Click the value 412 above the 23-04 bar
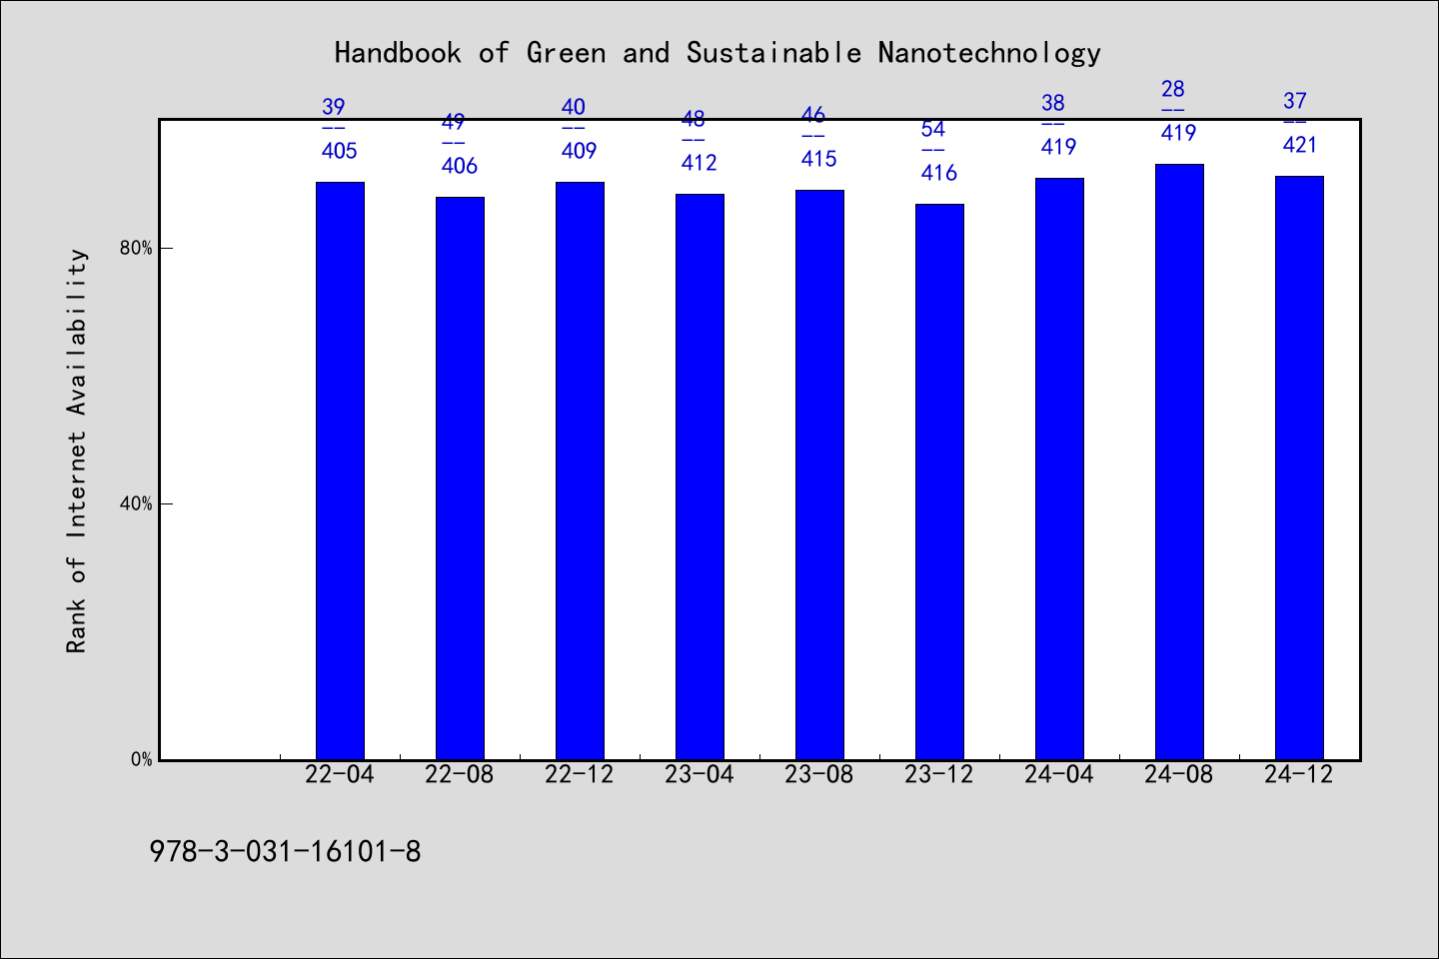 pos(700,163)
